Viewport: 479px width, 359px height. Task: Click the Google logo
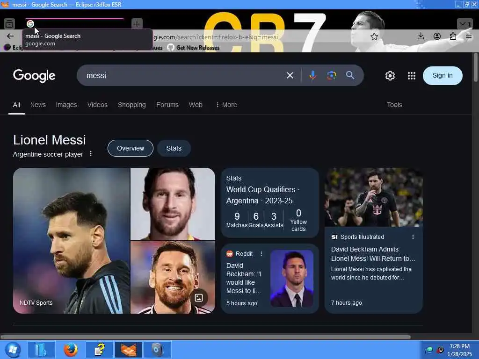[34, 76]
